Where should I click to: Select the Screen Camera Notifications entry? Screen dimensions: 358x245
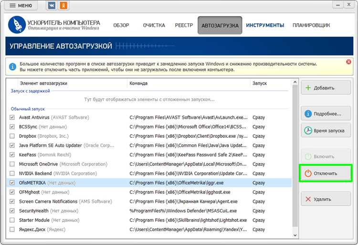(48, 201)
